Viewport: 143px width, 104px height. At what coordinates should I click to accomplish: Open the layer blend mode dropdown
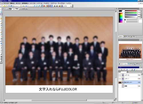pyautogui.click(x=123, y=72)
